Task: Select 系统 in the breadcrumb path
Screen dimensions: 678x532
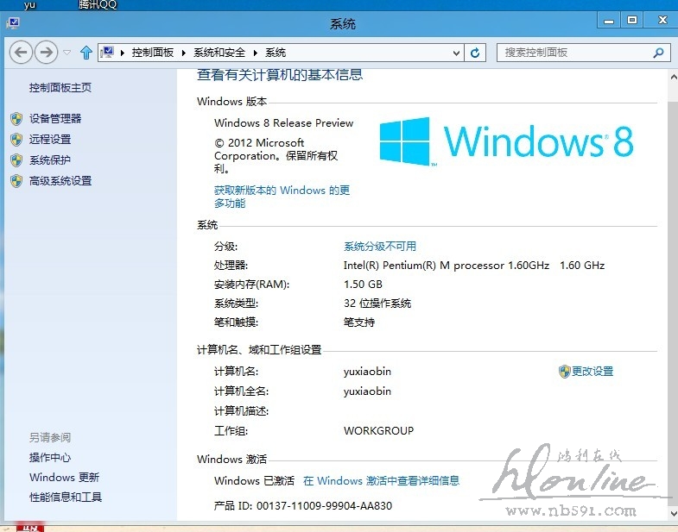Action: coord(276,53)
